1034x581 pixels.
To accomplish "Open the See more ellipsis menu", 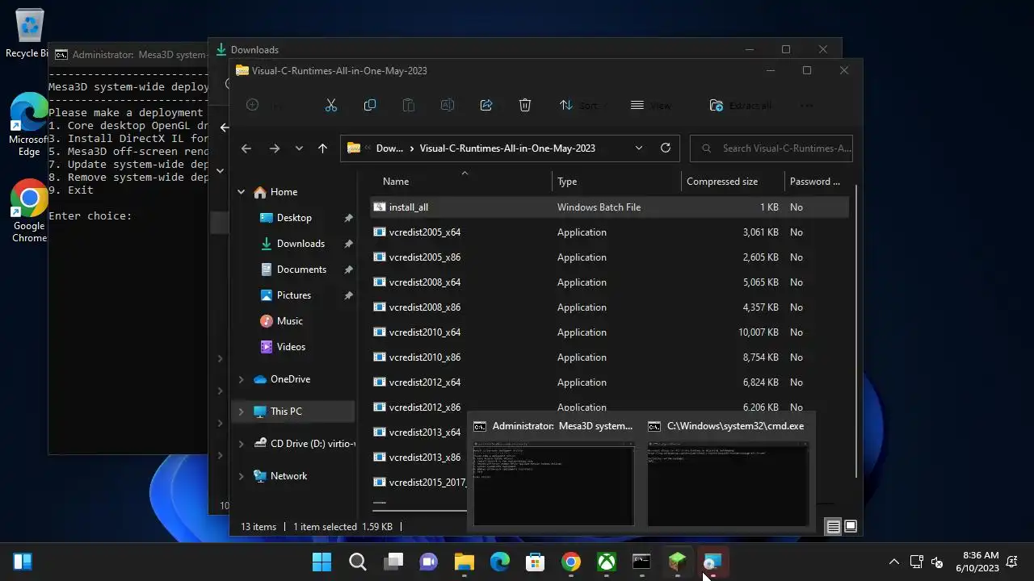I will (806, 105).
